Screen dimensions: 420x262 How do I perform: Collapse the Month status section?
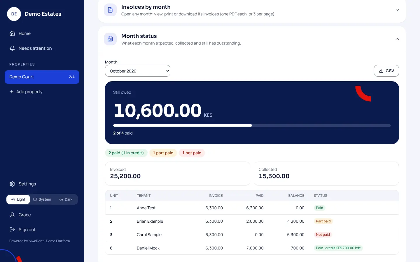pyautogui.click(x=397, y=39)
